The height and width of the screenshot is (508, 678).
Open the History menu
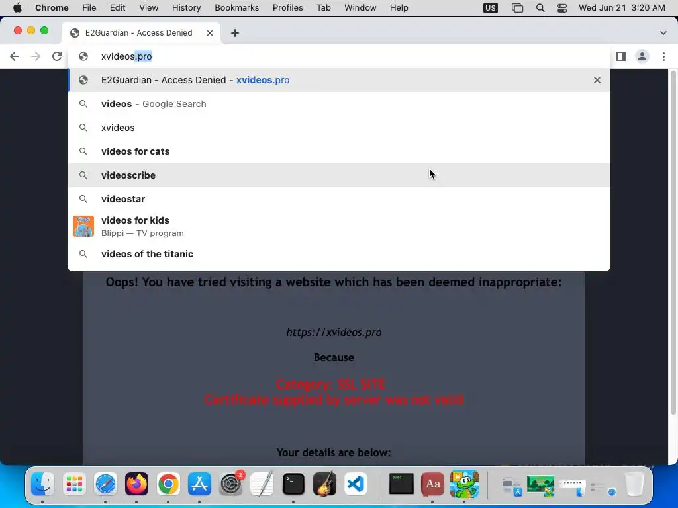point(186,8)
